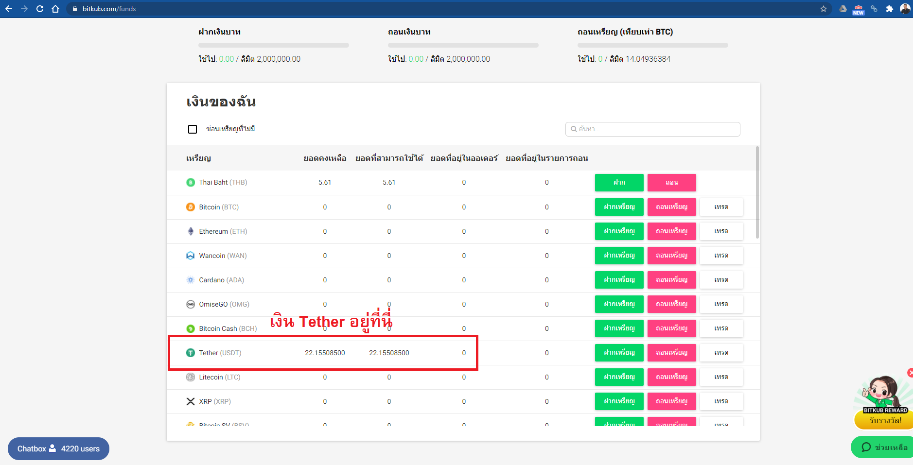Trade Tether USDT

point(721,353)
